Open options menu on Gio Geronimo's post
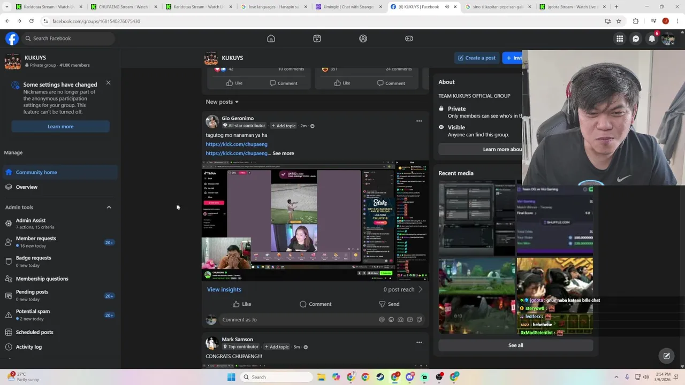This screenshot has width=685, height=385. click(x=419, y=121)
